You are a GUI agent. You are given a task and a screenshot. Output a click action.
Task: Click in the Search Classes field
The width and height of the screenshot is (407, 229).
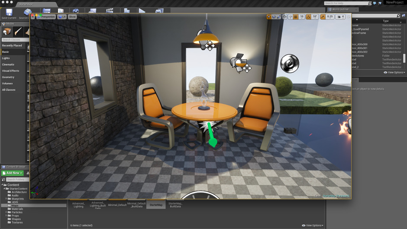coord(15,40)
